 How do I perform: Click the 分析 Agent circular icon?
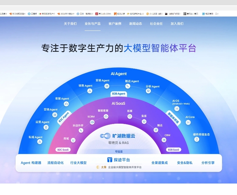148,91
